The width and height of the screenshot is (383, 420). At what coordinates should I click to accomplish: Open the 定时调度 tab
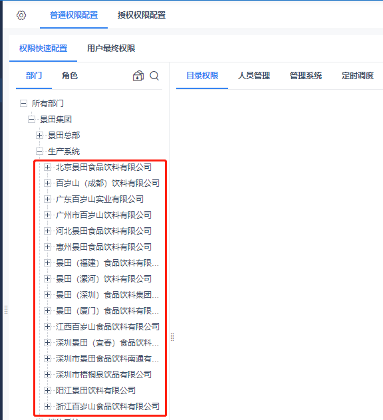click(358, 76)
